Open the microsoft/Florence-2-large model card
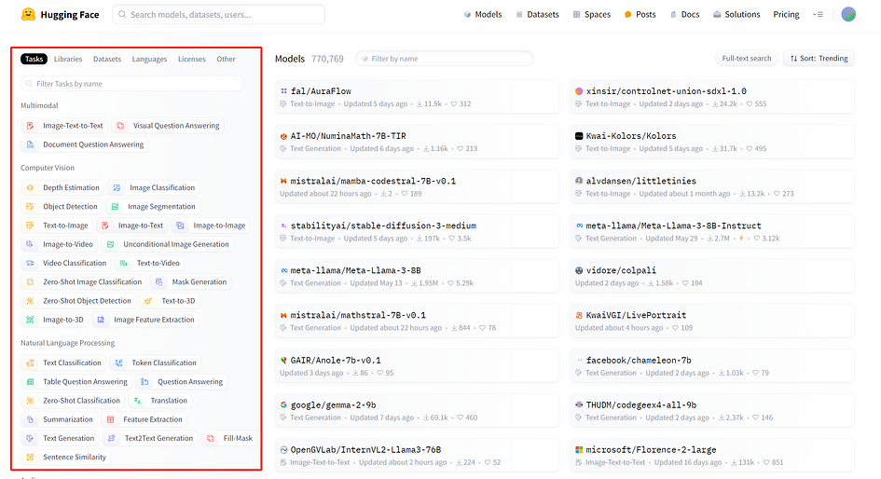 tap(712, 456)
